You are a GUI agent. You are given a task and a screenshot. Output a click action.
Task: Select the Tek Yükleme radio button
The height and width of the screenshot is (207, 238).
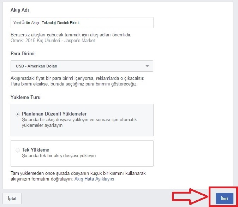(x=18, y=150)
